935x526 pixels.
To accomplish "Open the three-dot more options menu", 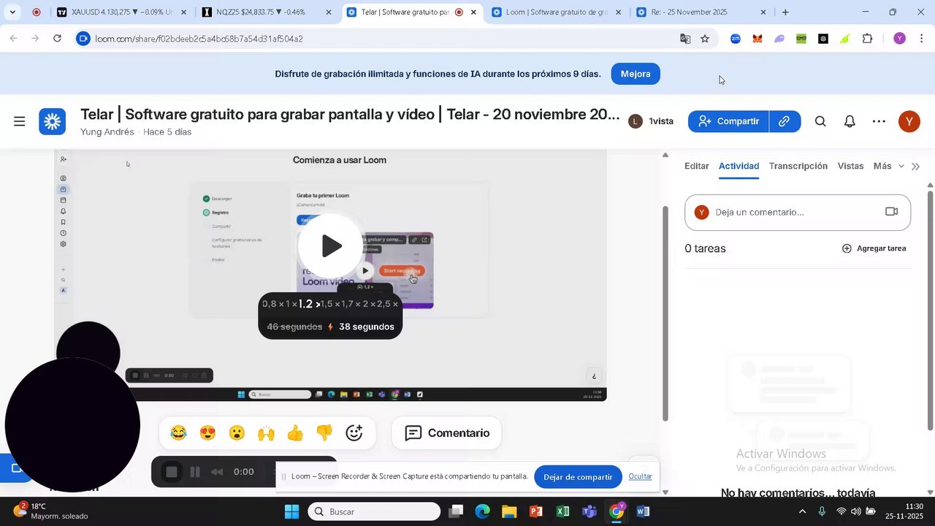I will coord(879,121).
